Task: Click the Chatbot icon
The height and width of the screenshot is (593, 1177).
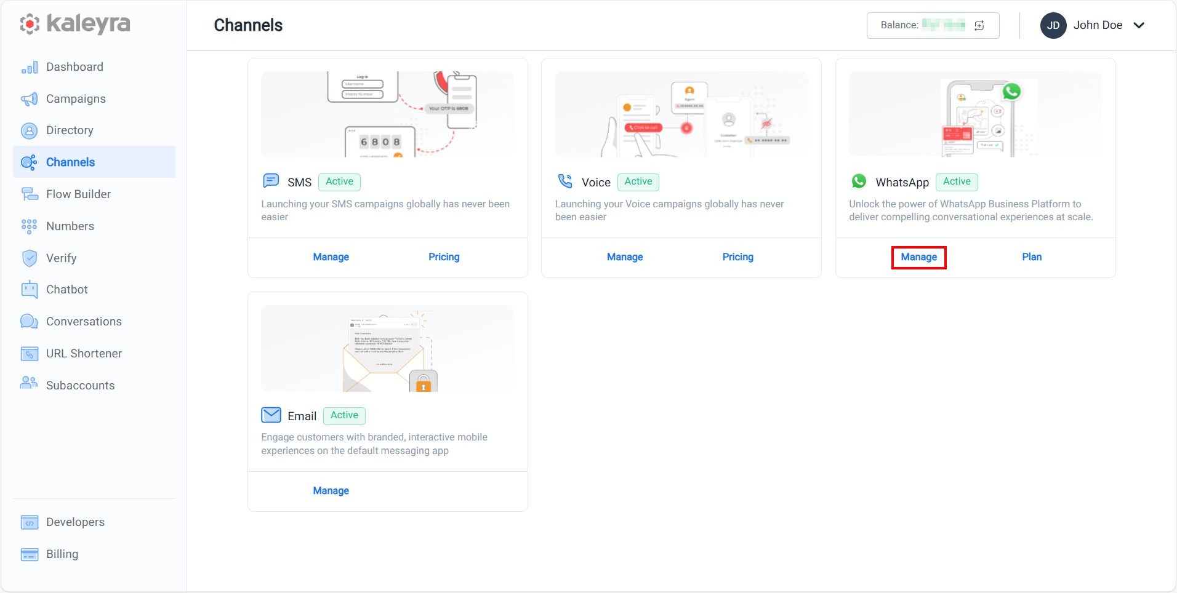Action: [30, 290]
